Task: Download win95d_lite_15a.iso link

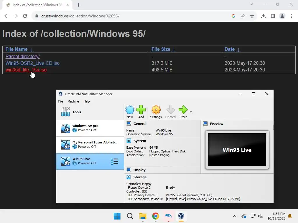Action: (x=26, y=70)
